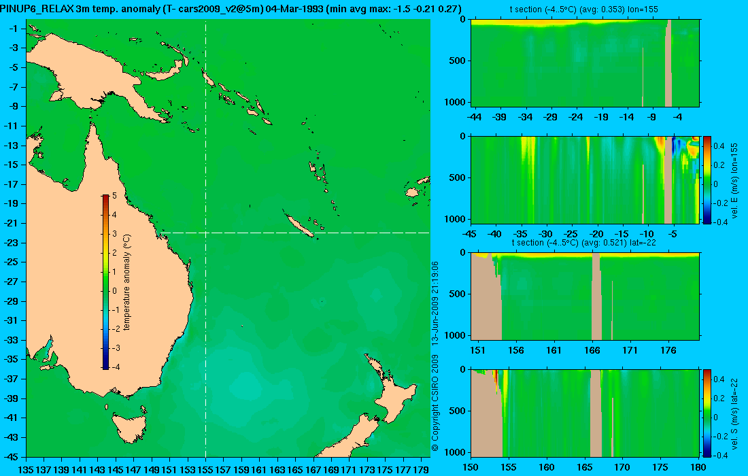748x476 pixels.
Task: Click the vel. E velocity colorbar
Action: click(707, 180)
